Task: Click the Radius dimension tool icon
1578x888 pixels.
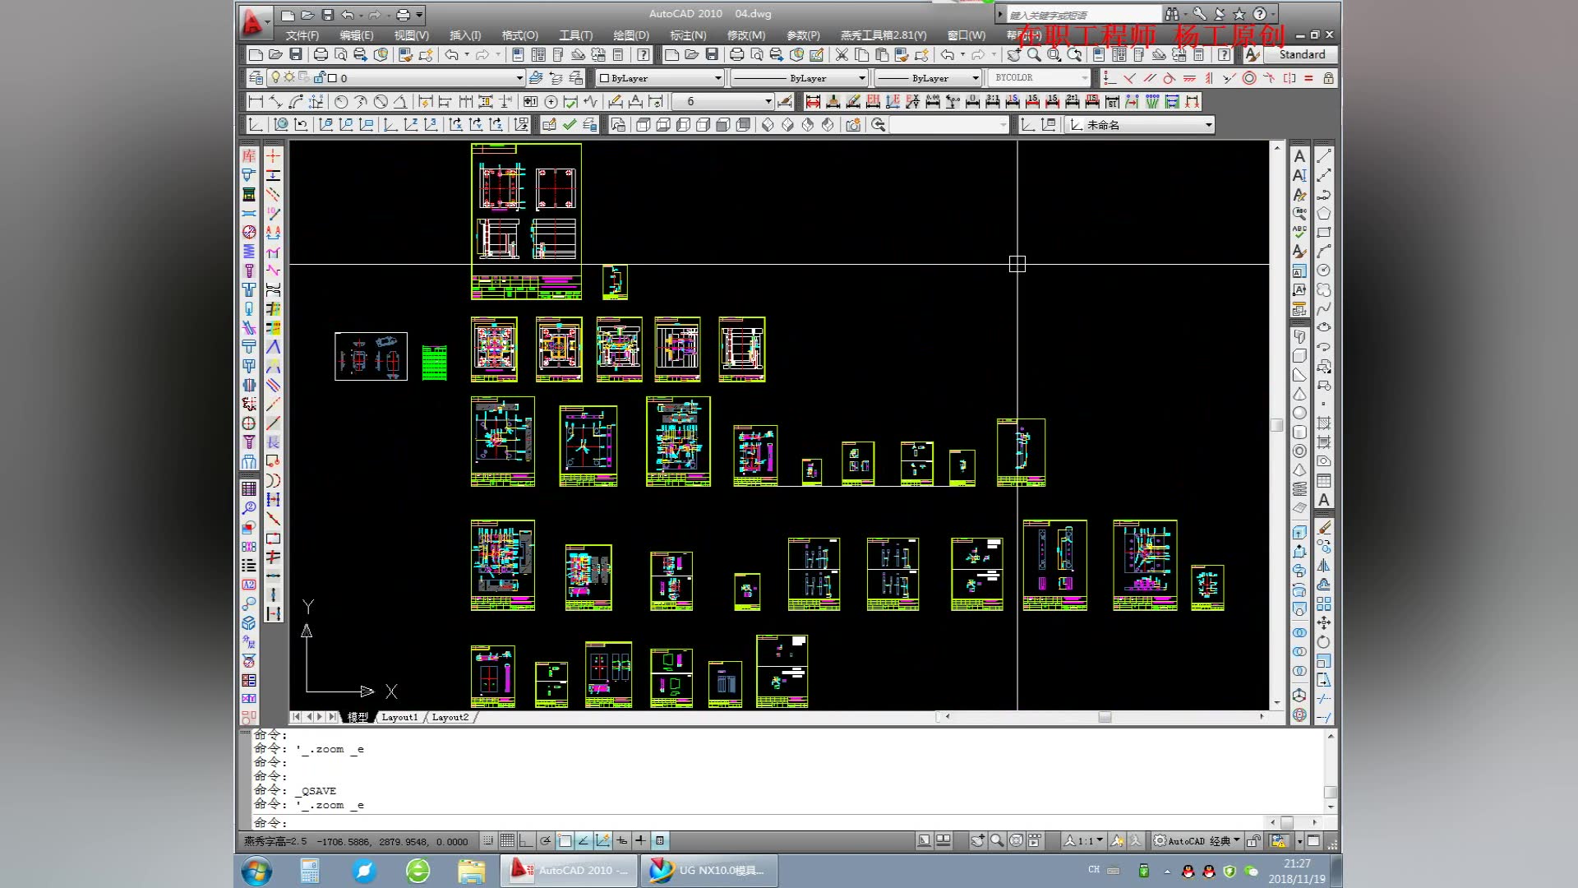Action: click(341, 101)
